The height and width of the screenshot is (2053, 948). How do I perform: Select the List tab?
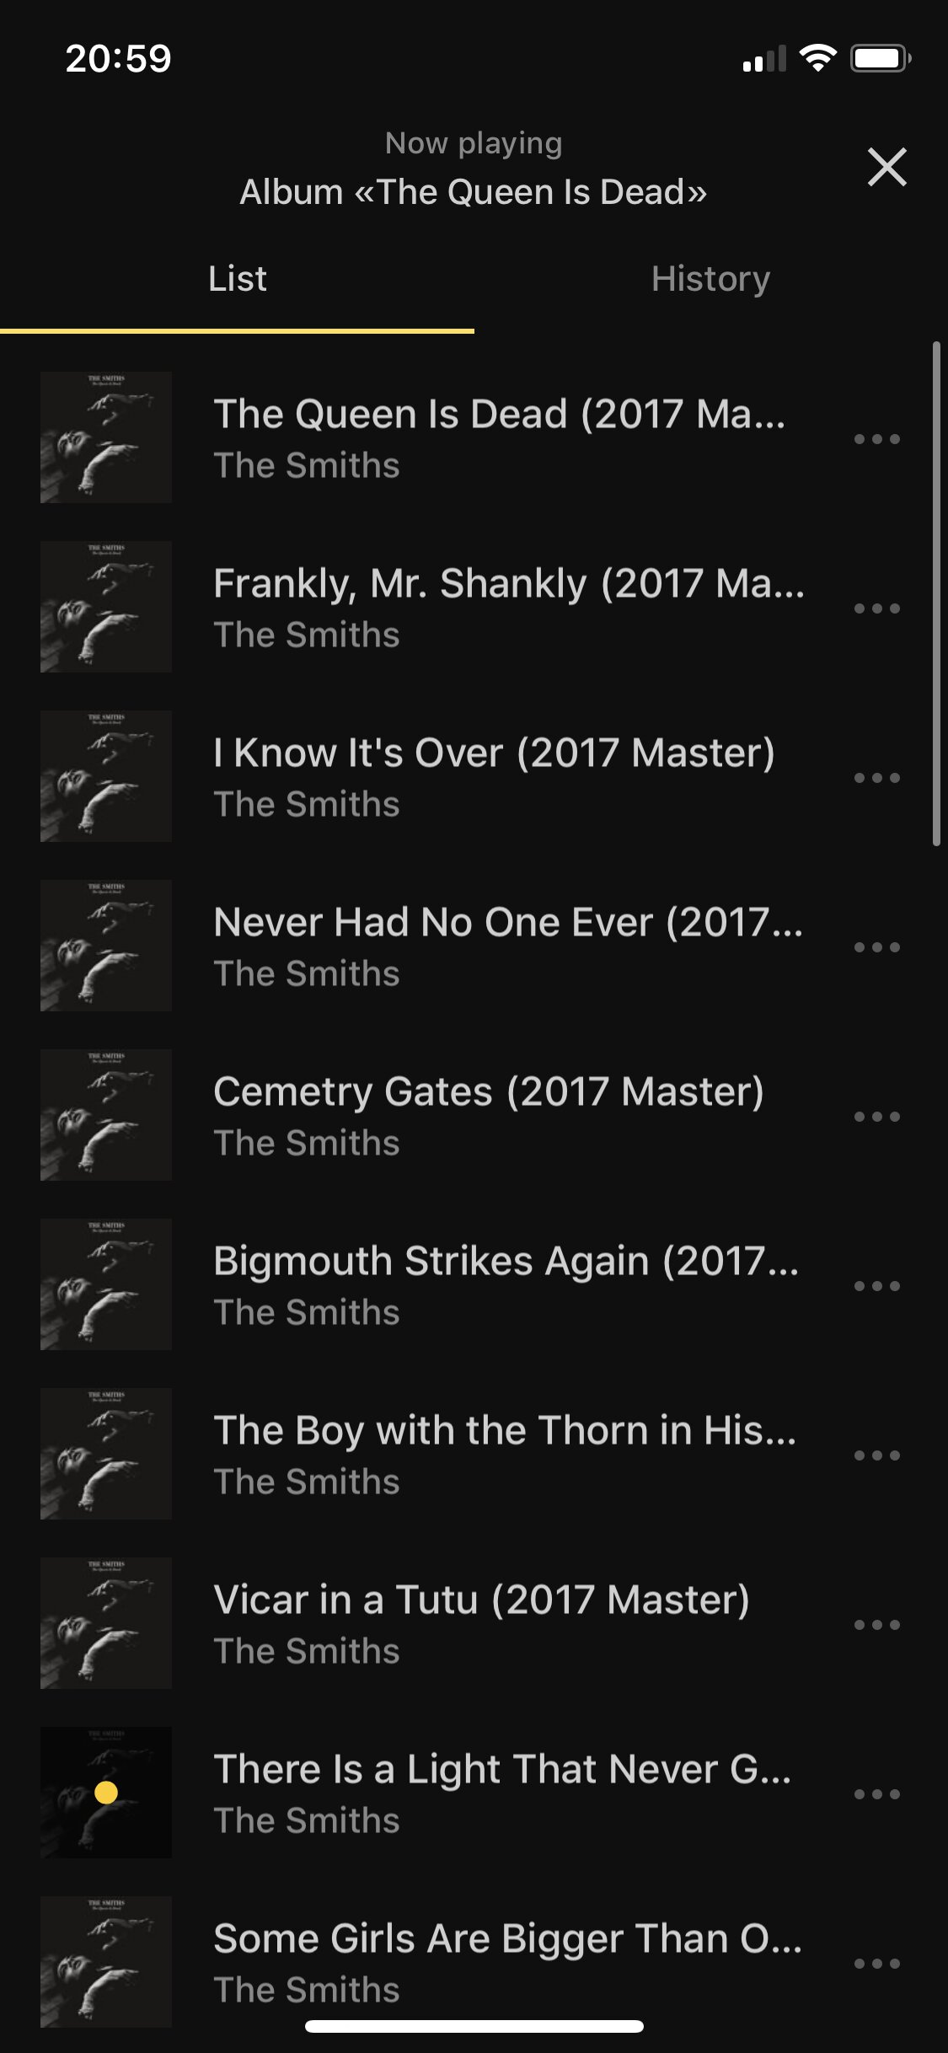pos(237,279)
